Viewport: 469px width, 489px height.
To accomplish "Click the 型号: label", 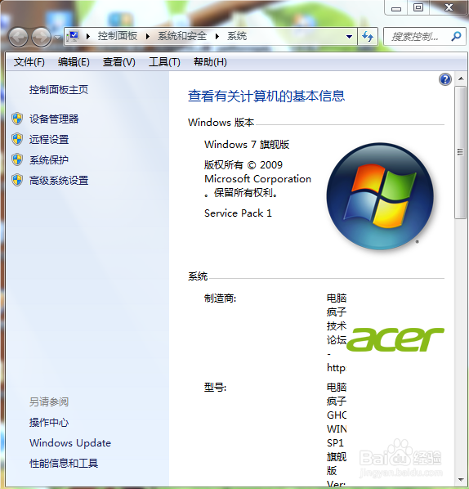I will tap(215, 388).
